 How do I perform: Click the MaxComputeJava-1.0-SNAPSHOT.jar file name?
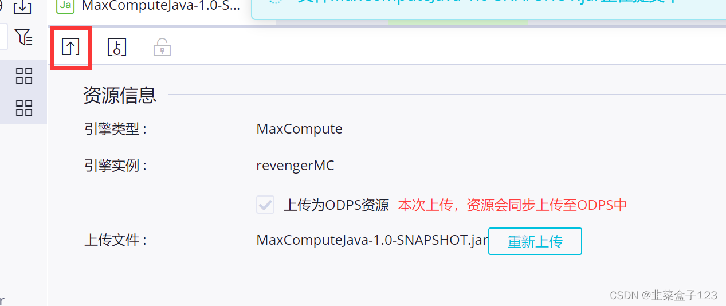point(372,240)
